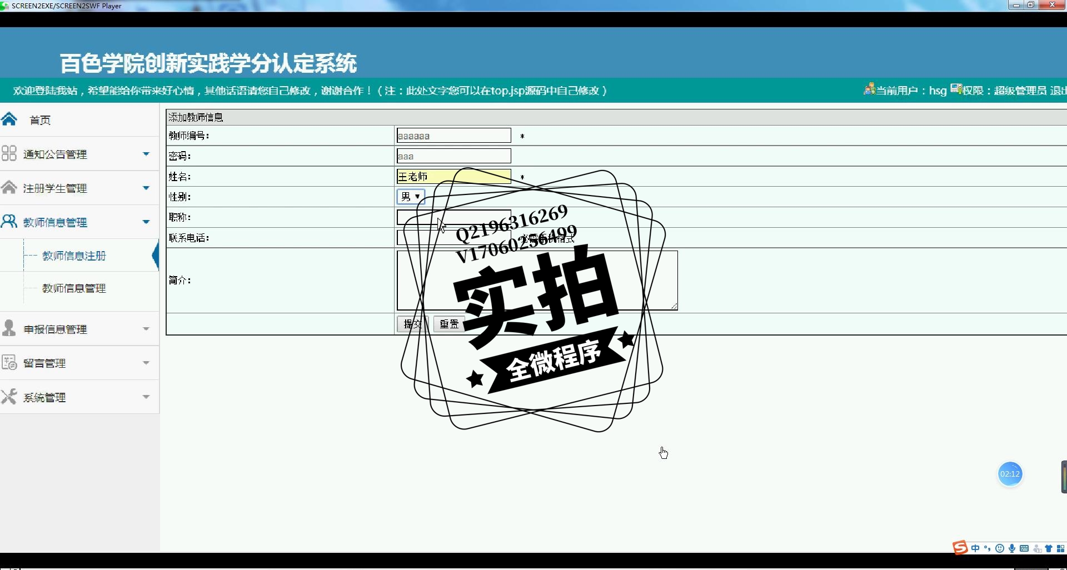Click the system title 百色学院创新实践学分认定系统
1067x570 pixels.
pyautogui.click(x=208, y=63)
